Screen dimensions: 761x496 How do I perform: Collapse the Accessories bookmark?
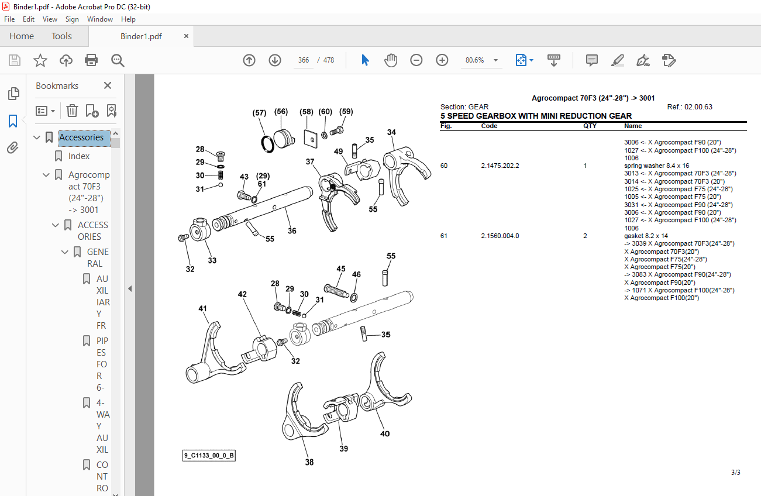37,137
